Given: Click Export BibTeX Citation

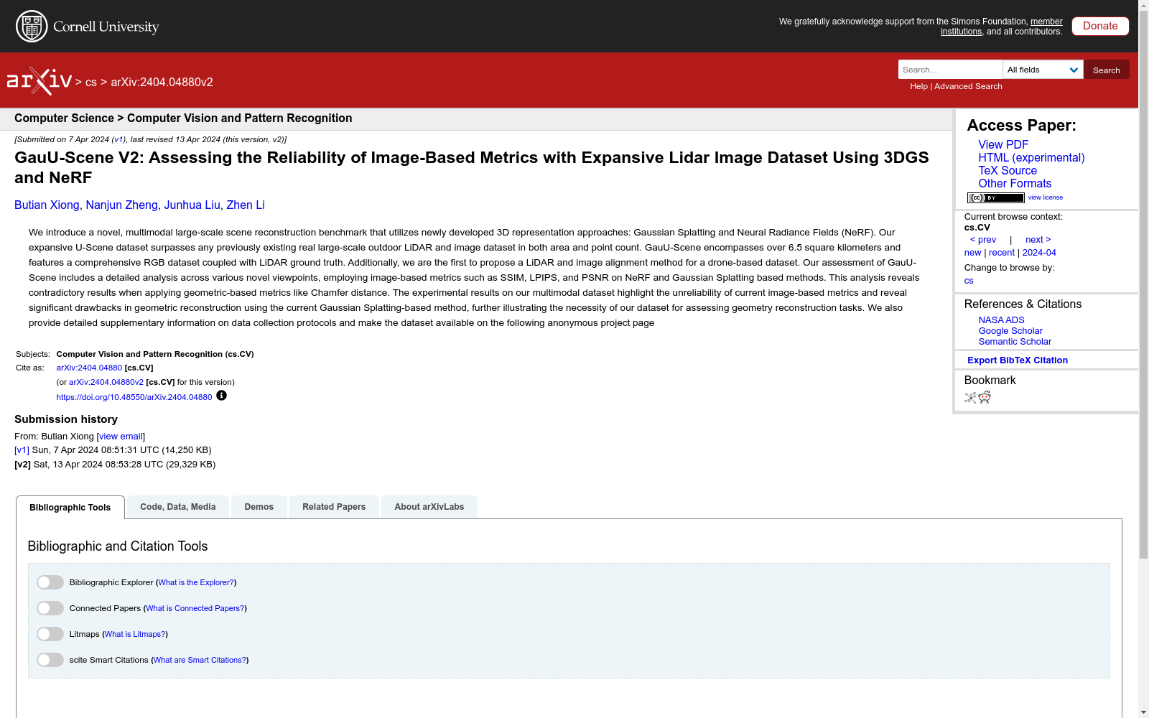Looking at the screenshot, I should coord(1018,360).
